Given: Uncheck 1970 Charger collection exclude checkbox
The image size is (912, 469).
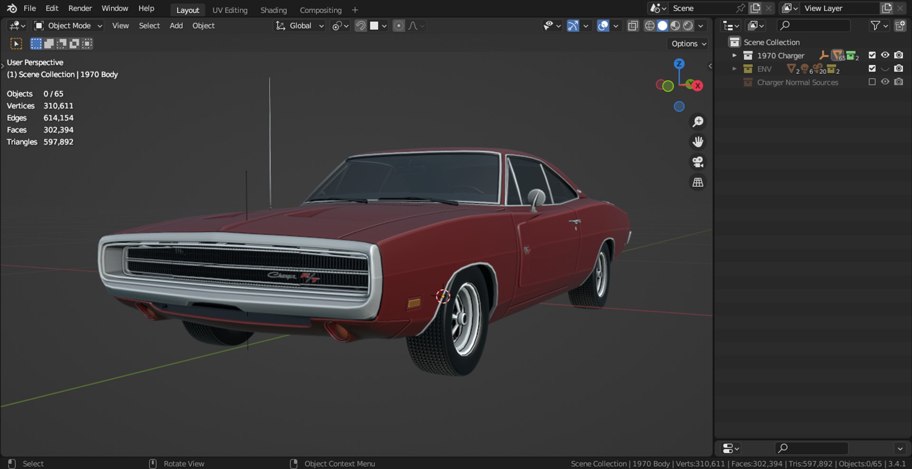Looking at the screenshot, I should coord(872,55).
